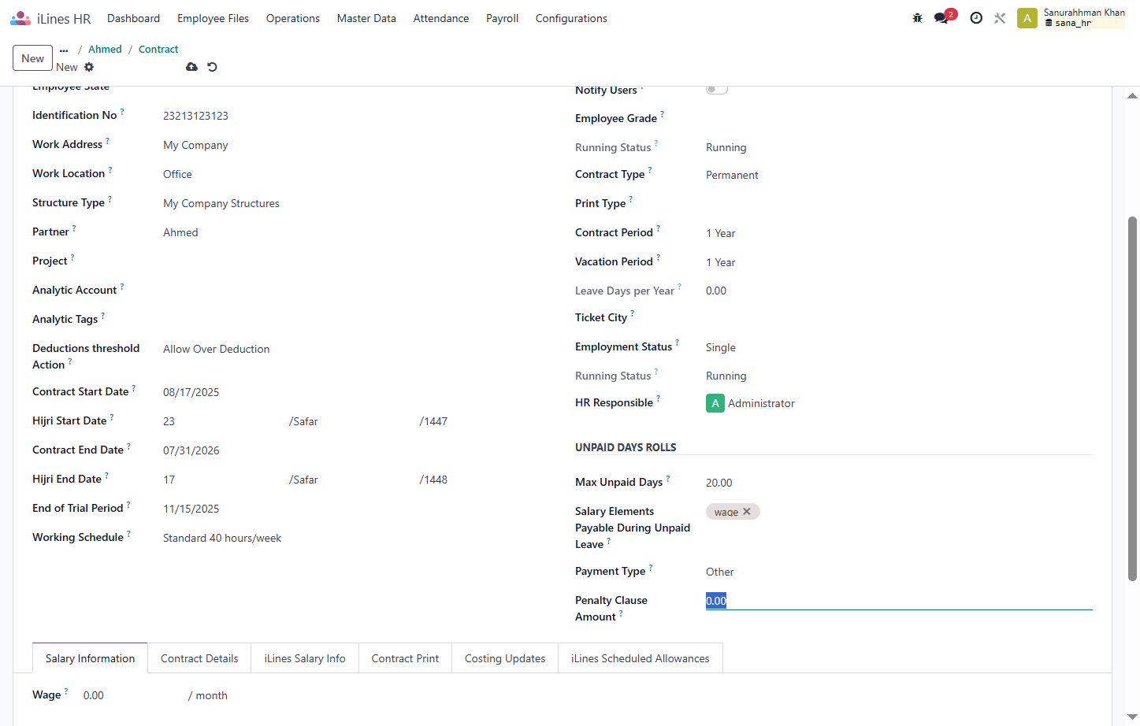Switch to the Contract Details tab
This screenshot has height=726, width=1140.
click(199, 658)
